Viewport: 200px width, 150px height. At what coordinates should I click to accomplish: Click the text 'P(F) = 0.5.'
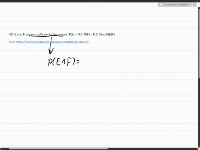tap(91, 34)
